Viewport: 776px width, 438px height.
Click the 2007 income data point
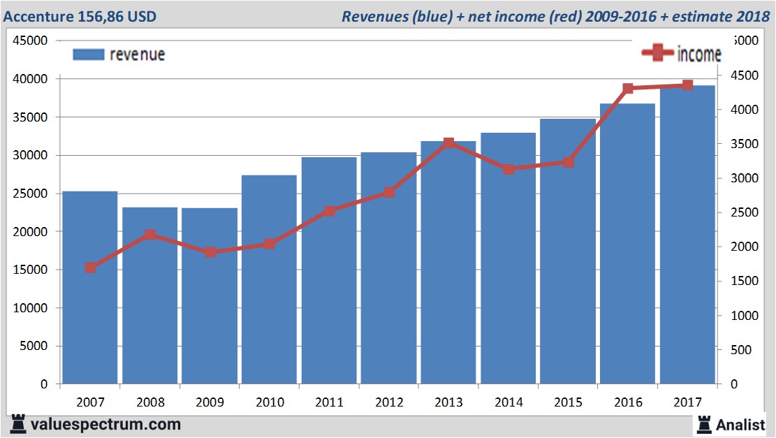pyautogui.click(x=90, y=268)
